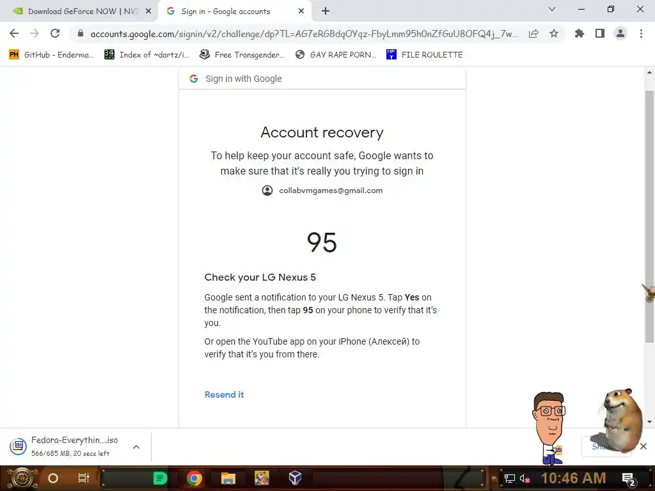Open the tab search chevron

[x=552, y=9]
